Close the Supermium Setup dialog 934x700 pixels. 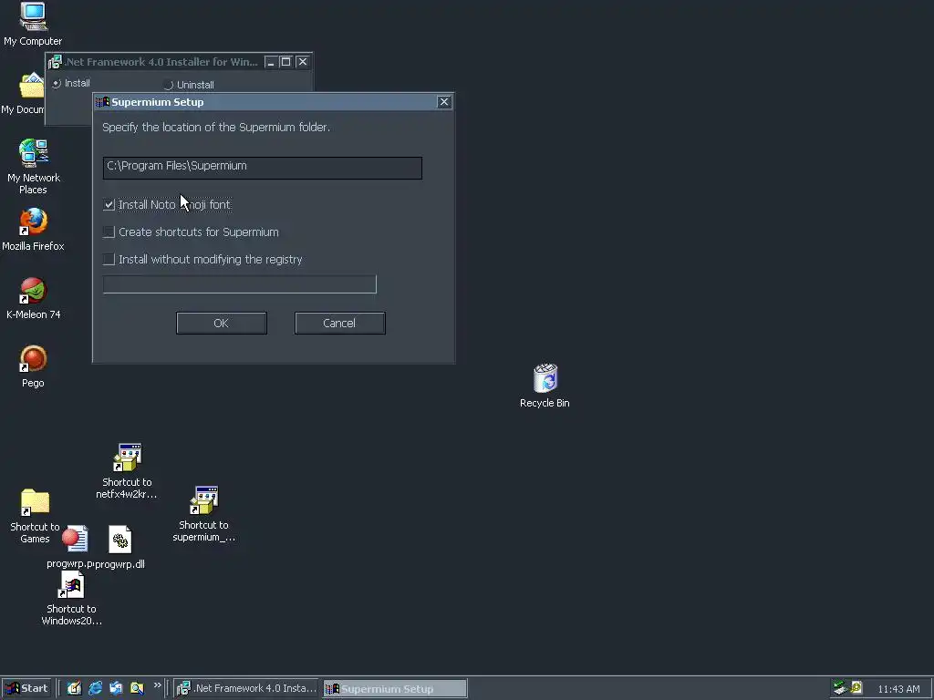coord(444,102)
